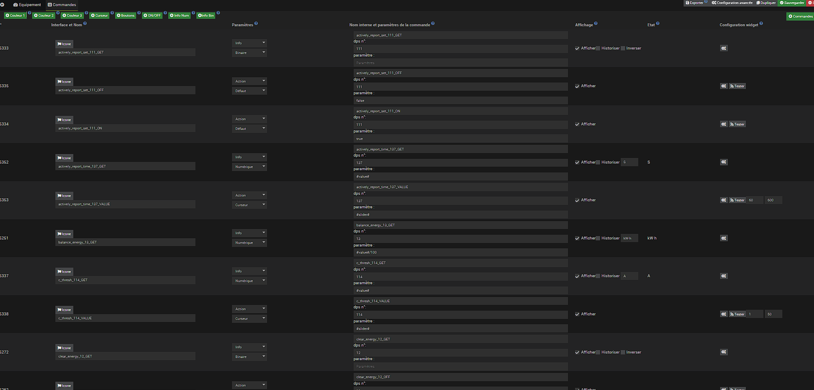Image resolution: width=814 pixels, height=390 pixels.
Task: Open help icon beside Configuration widget header
Action: [x=761, y=24]
